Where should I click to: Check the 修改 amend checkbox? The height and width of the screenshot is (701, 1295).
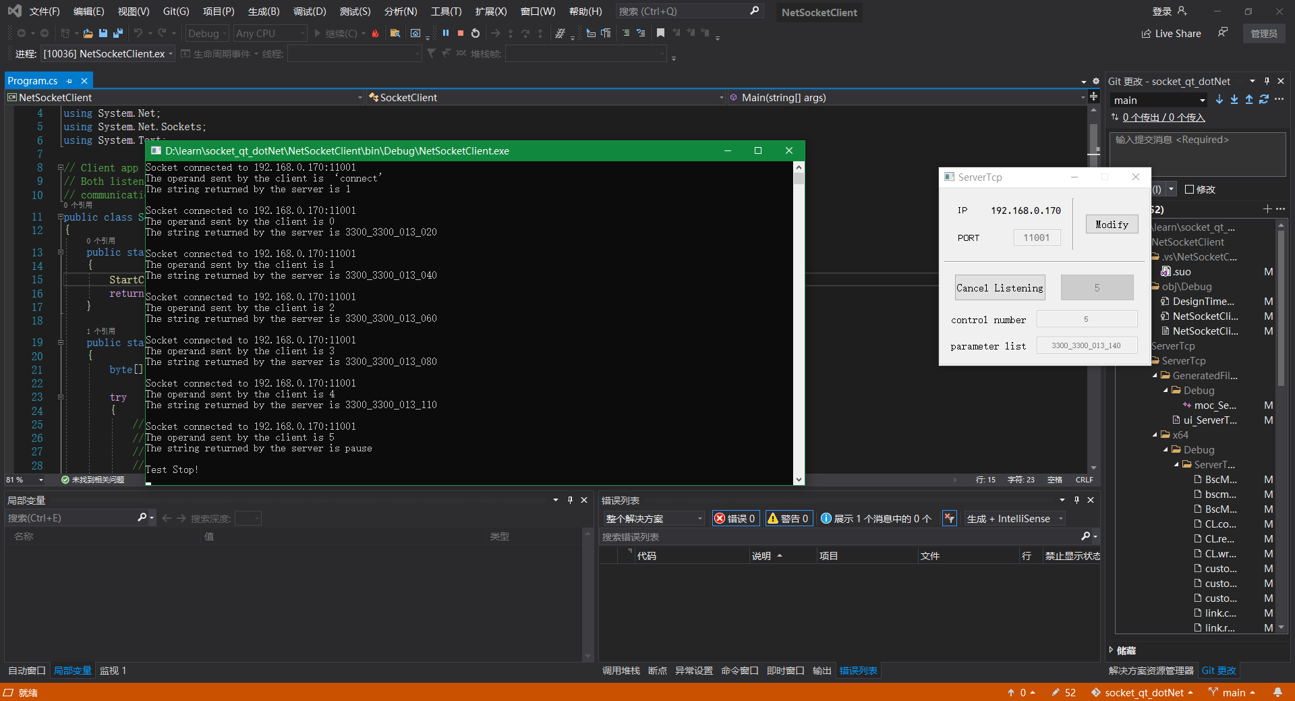click(1189, 189)
